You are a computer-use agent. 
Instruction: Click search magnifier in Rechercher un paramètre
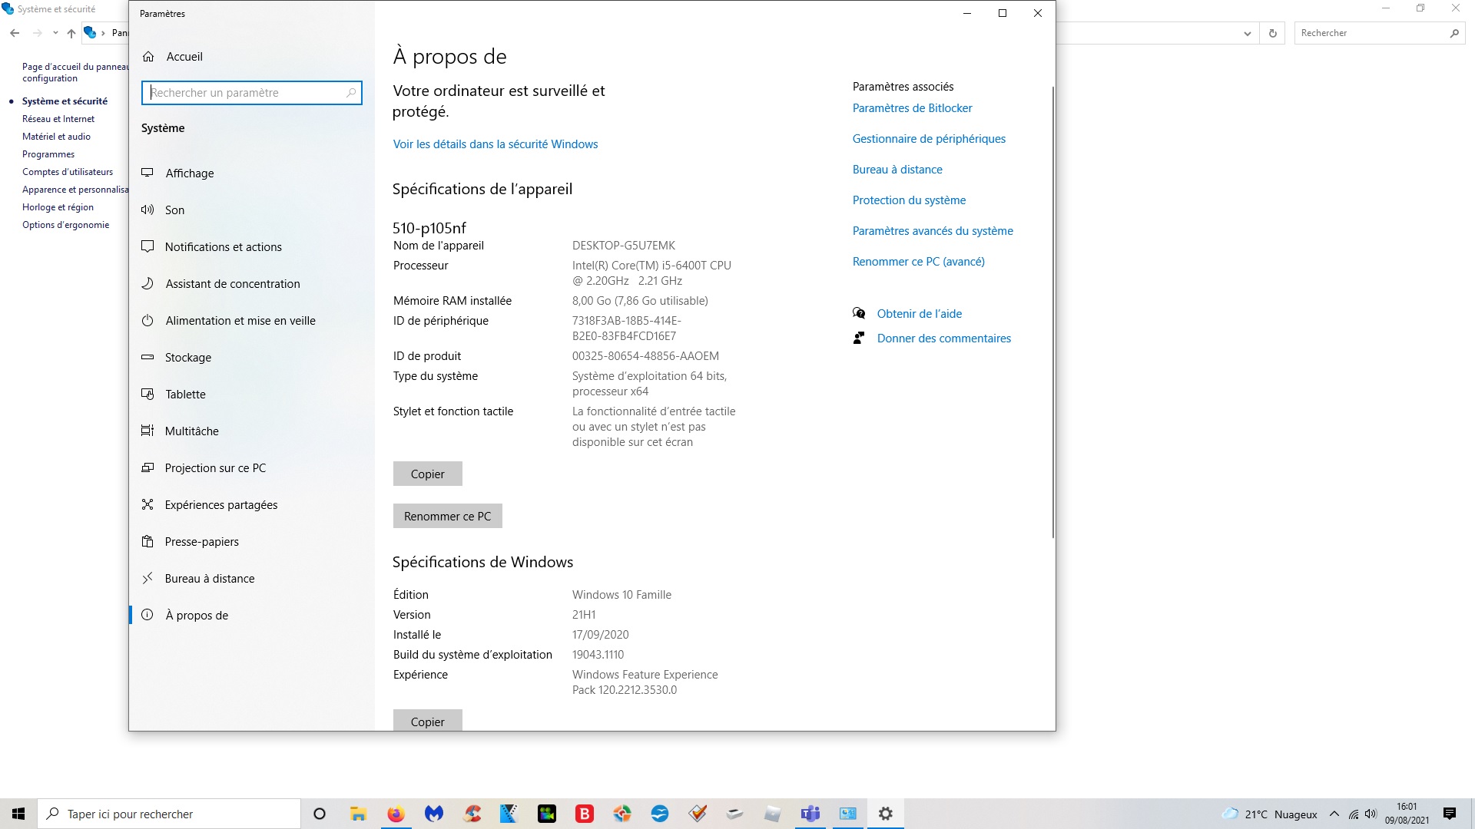click(351, 93)
